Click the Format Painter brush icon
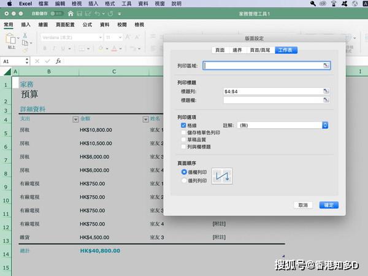This screenshot has width=368, height=276. pyautogui.click(x=25, y=50)
